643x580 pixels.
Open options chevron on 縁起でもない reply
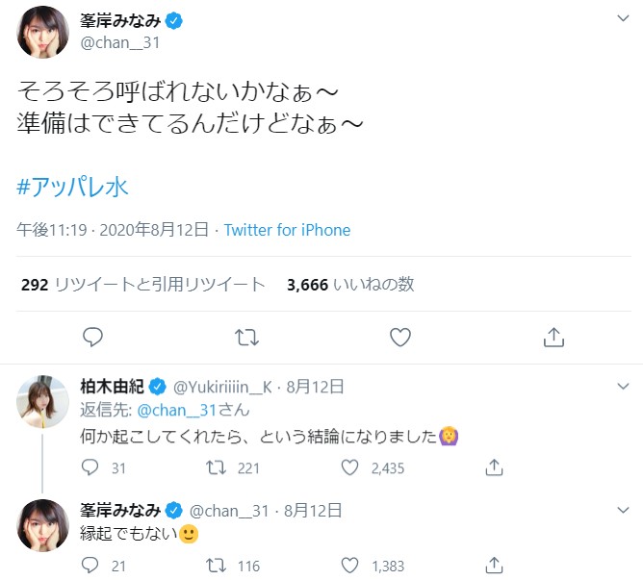(x=623, y=510)
